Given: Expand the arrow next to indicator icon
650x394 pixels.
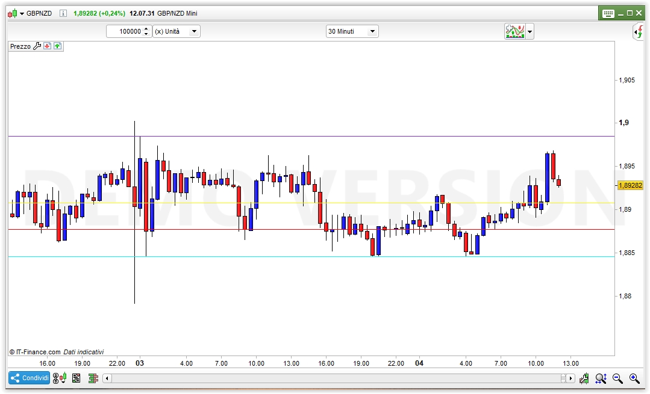Looking at the screenshot, I should tap(530, 31).
